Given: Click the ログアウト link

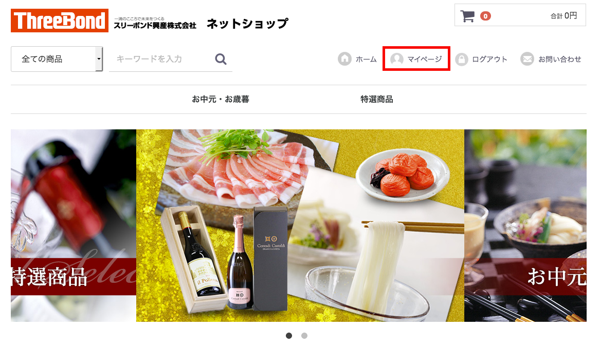Looking at the screenshot, I should coord(489,59).
